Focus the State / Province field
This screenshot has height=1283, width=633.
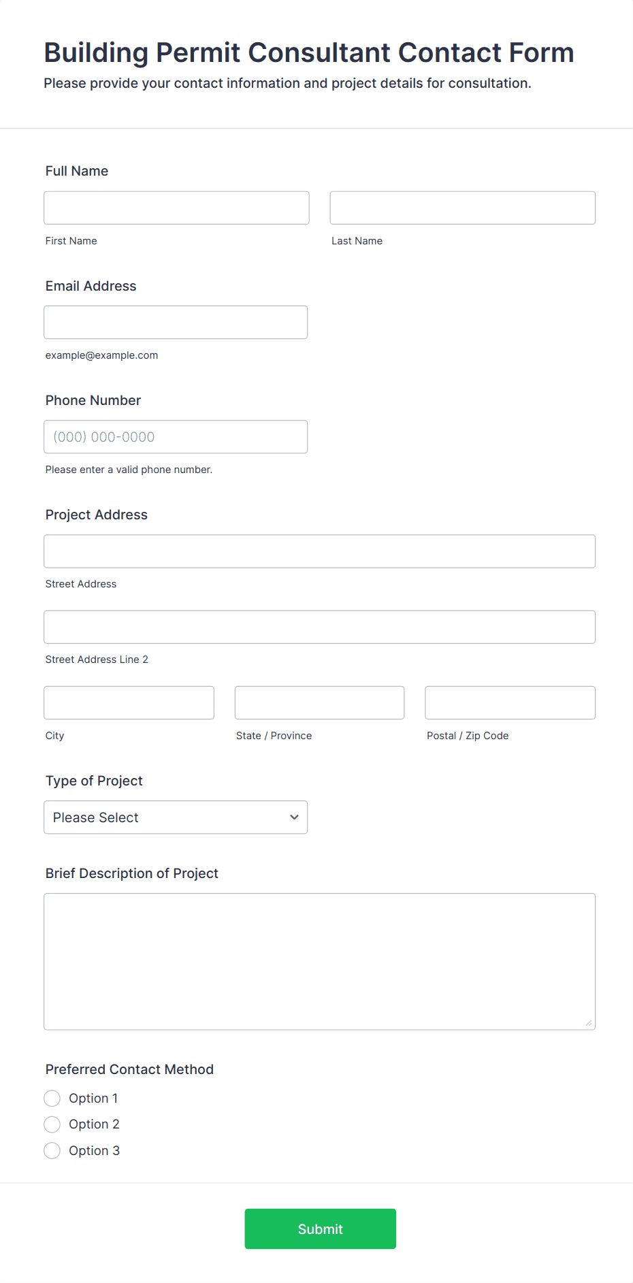(319, 702)
